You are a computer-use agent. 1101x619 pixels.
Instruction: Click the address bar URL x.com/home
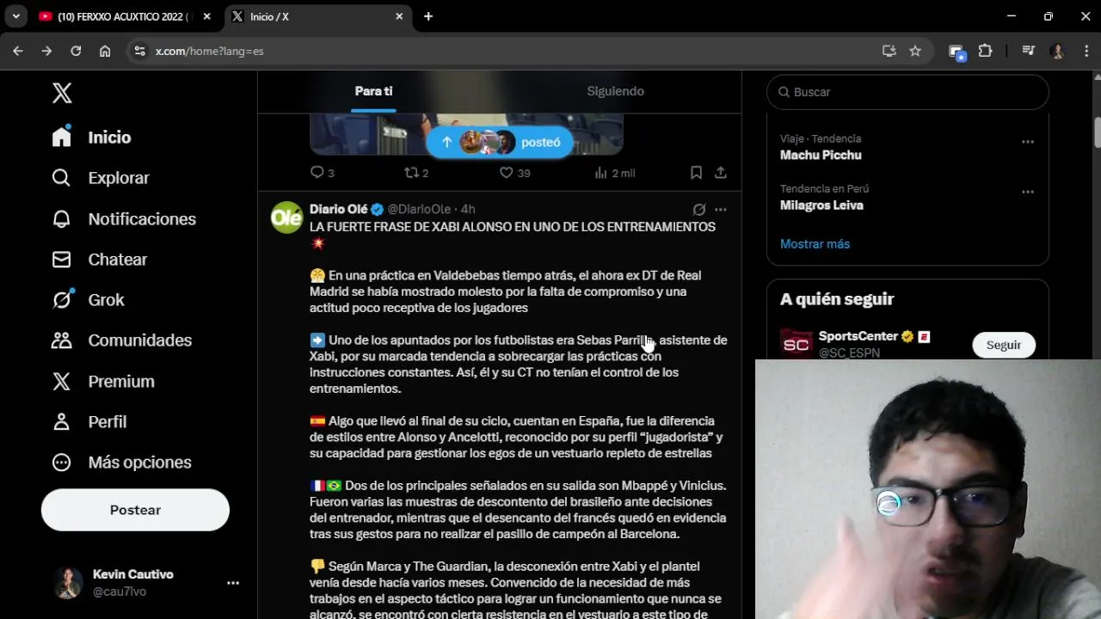click(x=210, y=51)
